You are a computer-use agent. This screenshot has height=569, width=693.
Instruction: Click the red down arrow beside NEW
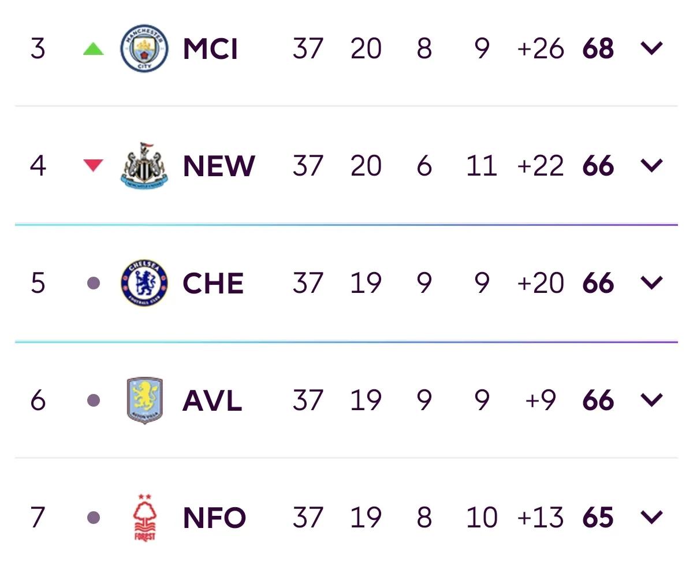click(x=94, y=166)
